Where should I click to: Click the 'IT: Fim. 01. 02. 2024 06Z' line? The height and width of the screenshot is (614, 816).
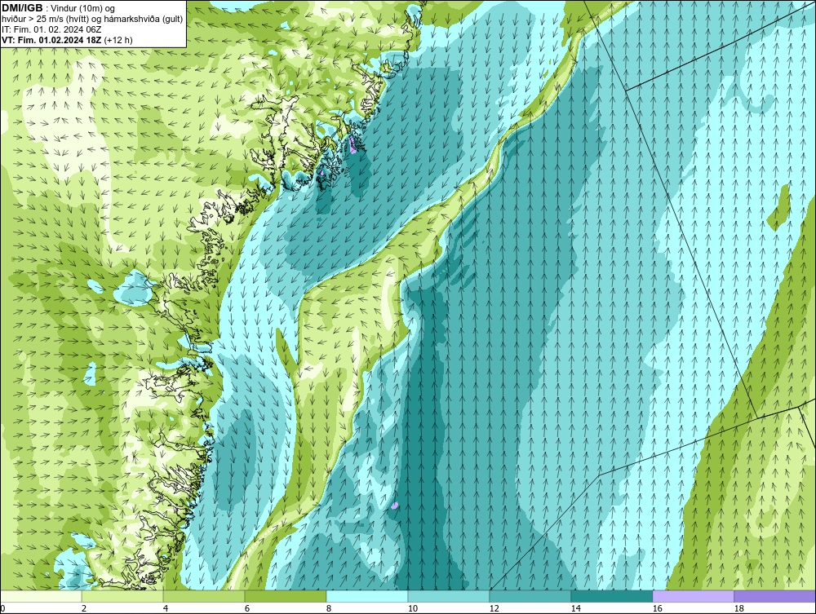click(51, 29)
